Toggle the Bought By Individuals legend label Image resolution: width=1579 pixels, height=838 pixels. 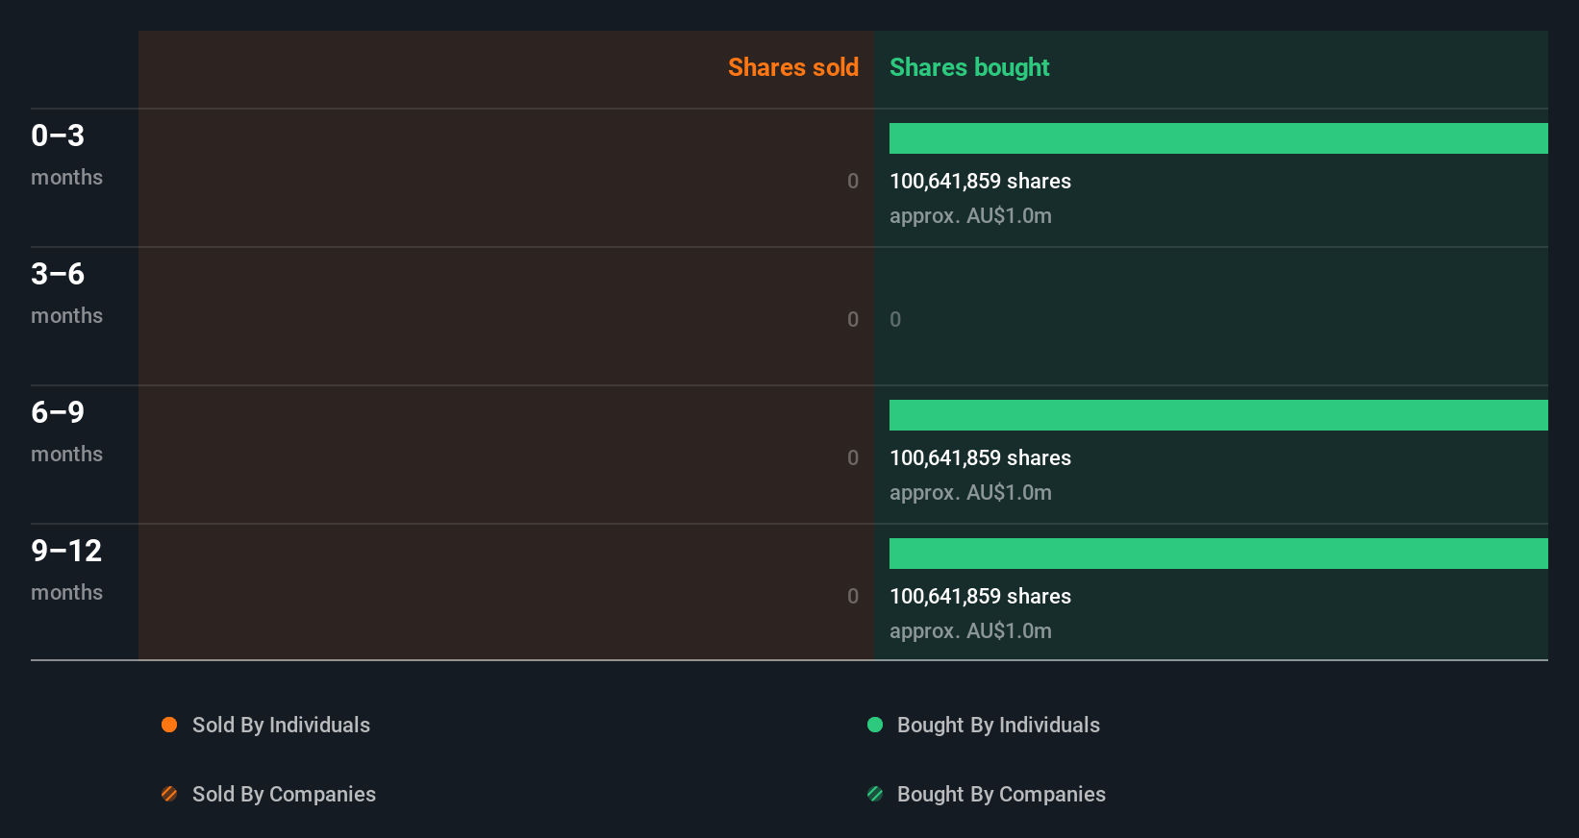(x=998, y=725)
